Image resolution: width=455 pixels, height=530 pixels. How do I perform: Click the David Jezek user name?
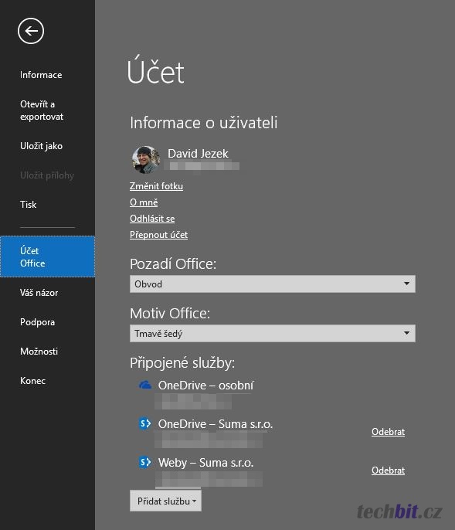point(198,154)
